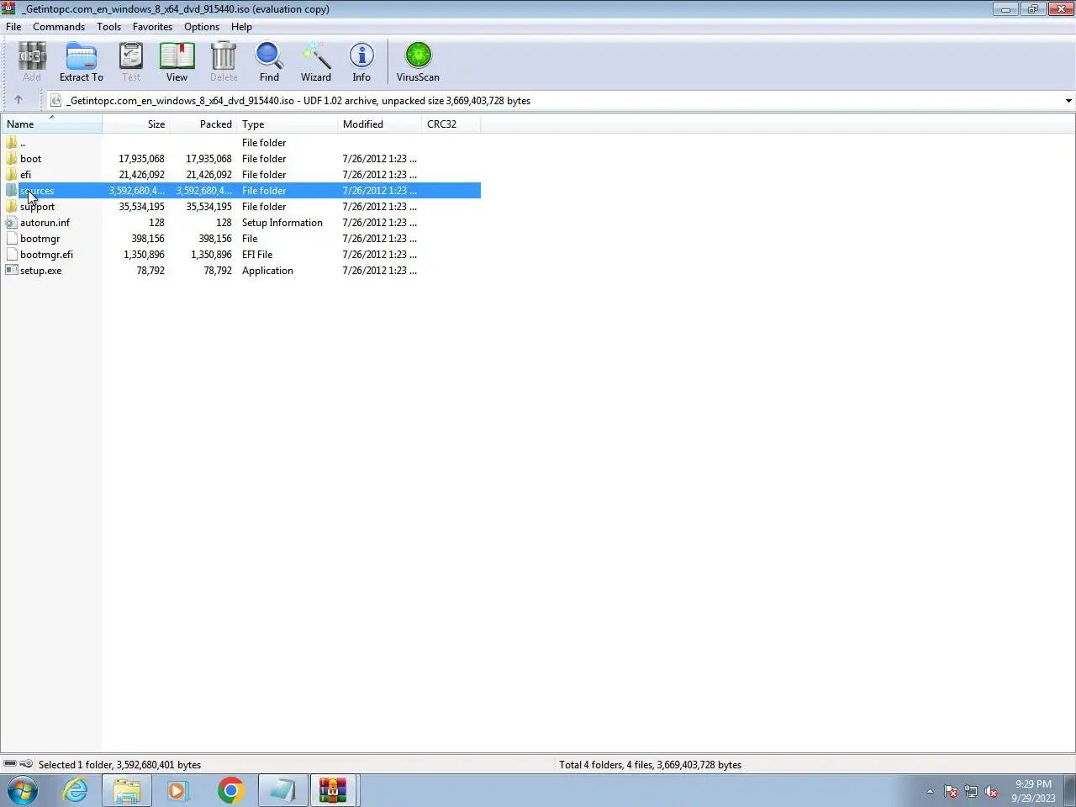Viewport: 1076px width, 807px height.
Task: Open Windows Start menu
Action: tap(23, 791)
